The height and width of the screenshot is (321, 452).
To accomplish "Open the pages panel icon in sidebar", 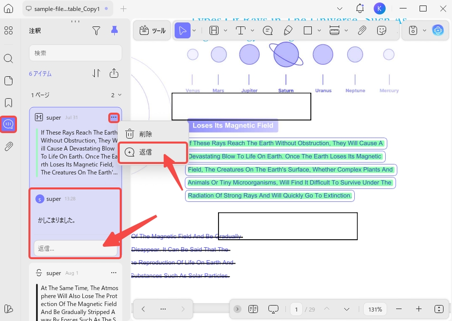I will pos(8,81).
